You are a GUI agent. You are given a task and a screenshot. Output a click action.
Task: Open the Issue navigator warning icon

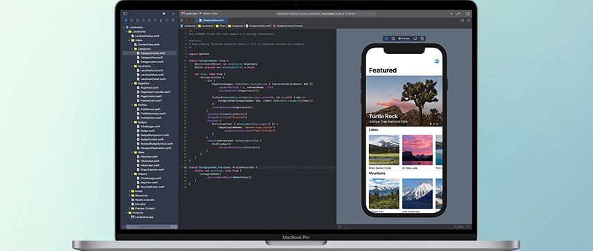[x=150, y=20]
